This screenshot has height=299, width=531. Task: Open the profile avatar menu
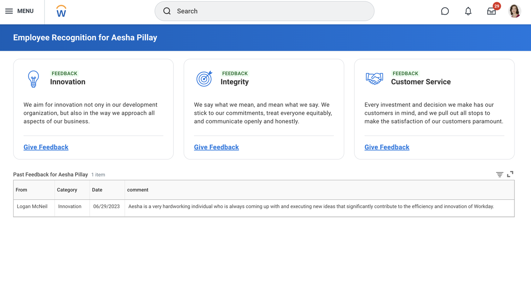pyautogui.click(x=514, y=11)
